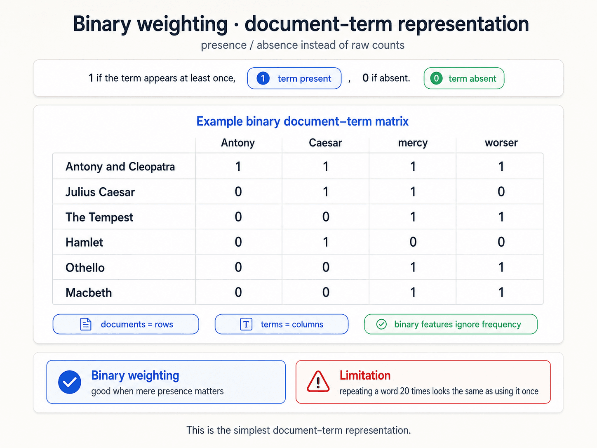The width and height of the screenshot is (597, 448).
Task: Click binary features ignore frequency pill
Action: coord(451,324)
